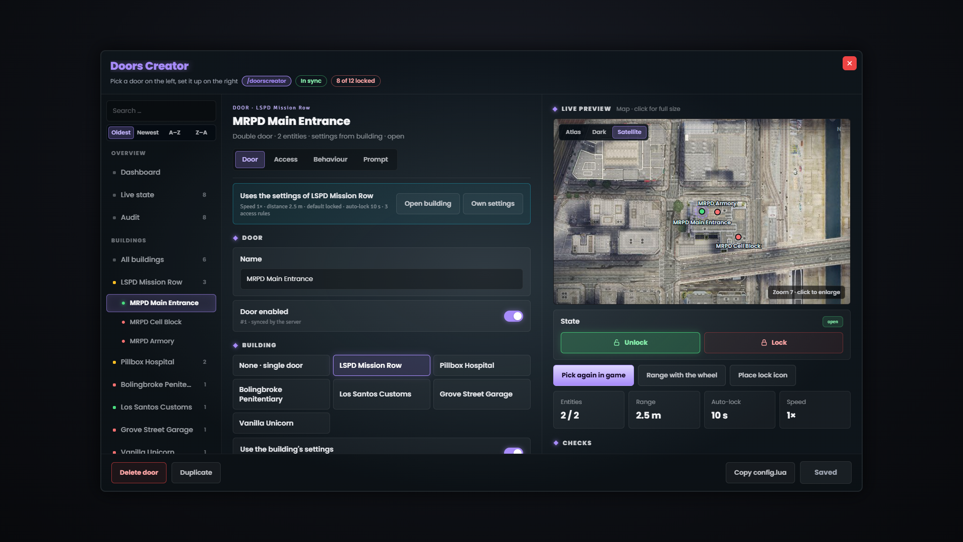Click Own settings button

[x=493, y=204]
